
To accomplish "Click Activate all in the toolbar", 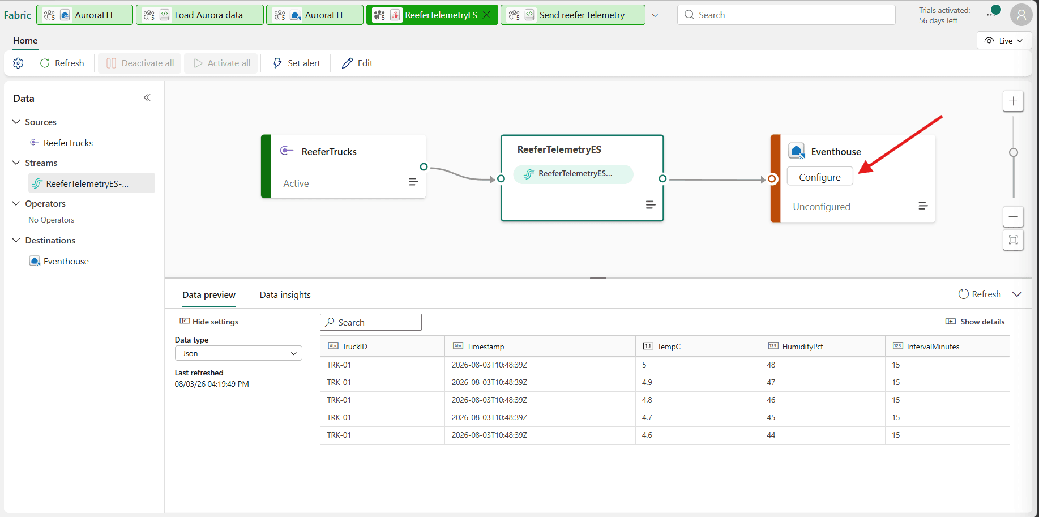I will pyautogui.click(x=222, y=63).
